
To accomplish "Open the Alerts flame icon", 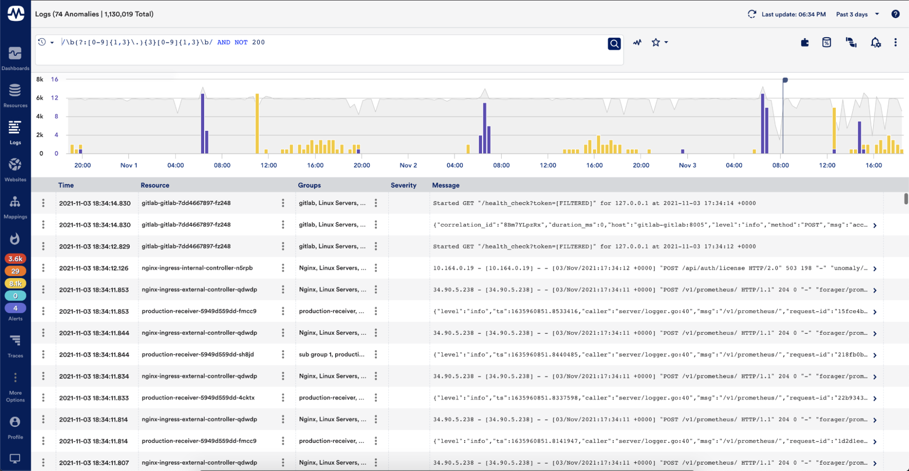I will [x=15, y=239].
